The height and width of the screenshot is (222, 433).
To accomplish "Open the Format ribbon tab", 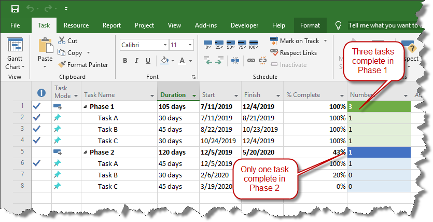I will click(310, 25).
